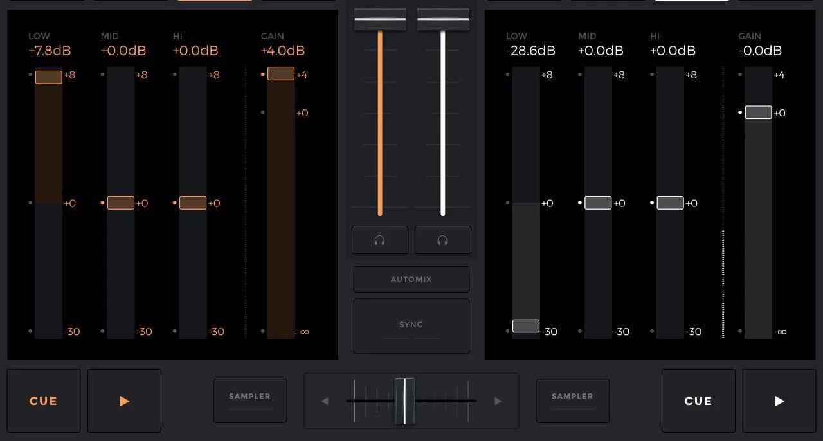Toggle the AUTOMIX button
Screen dimensions: 823x441
point(411,280)
